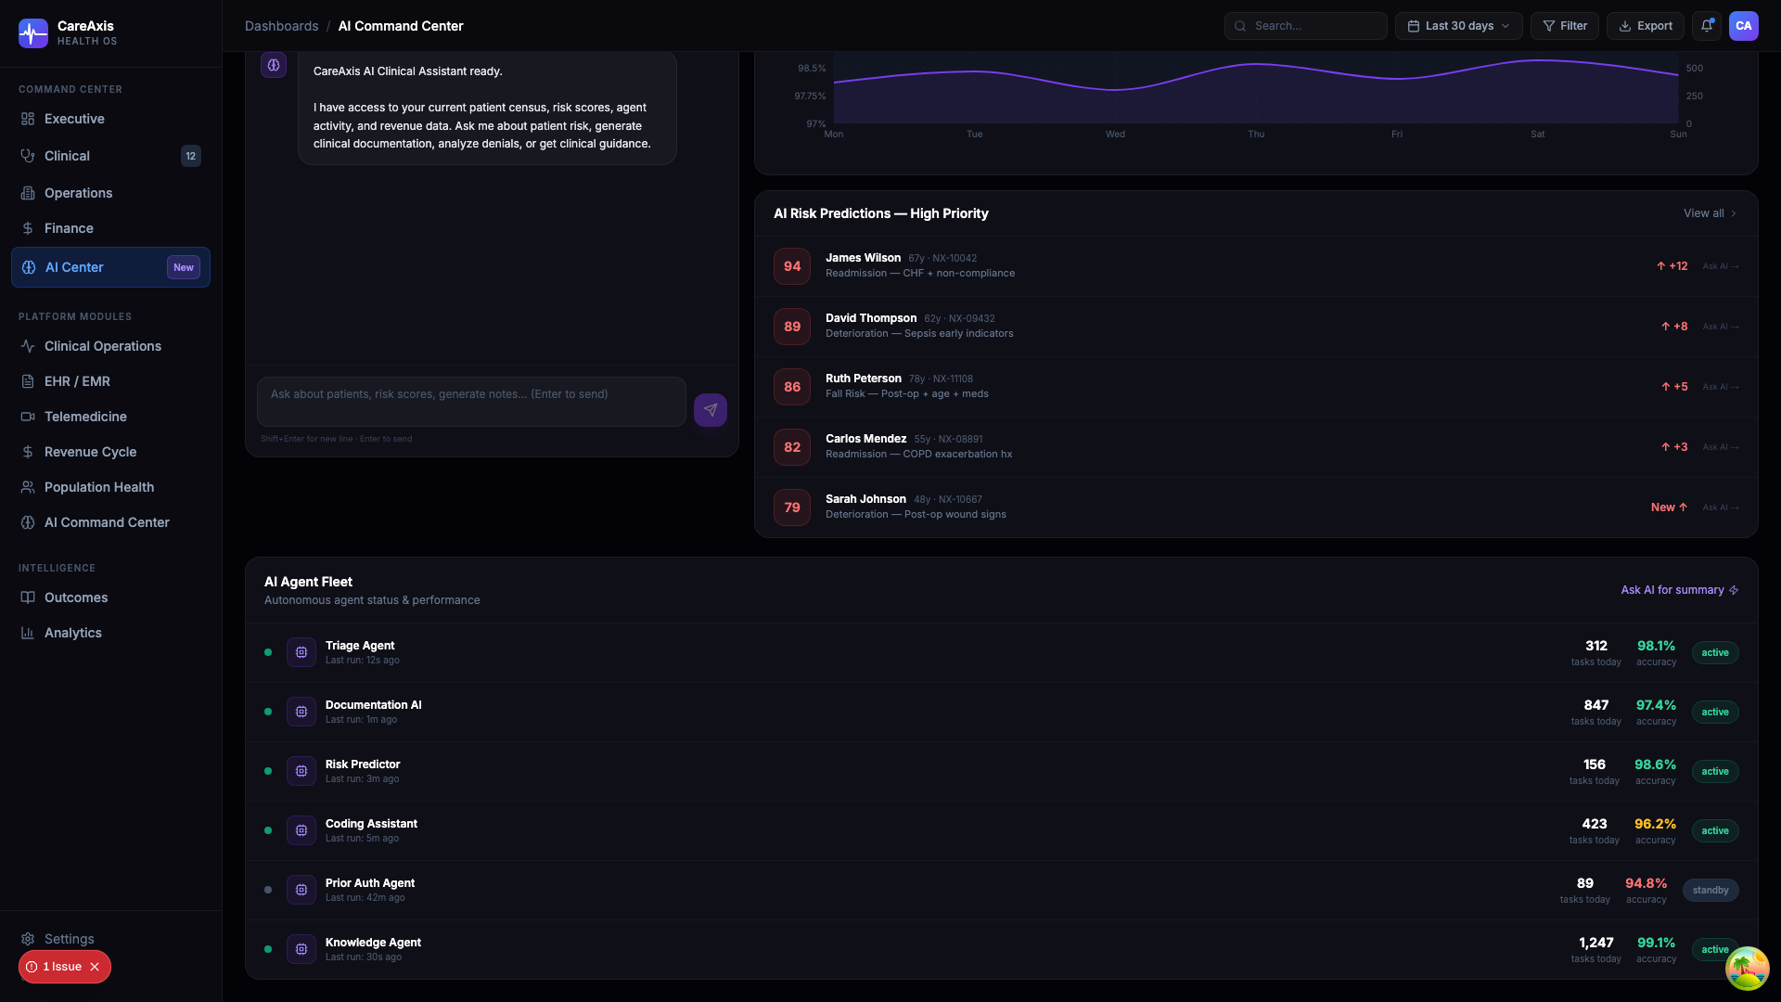
Task: Click the Outcomes book icon
Action: click(28, 597)
